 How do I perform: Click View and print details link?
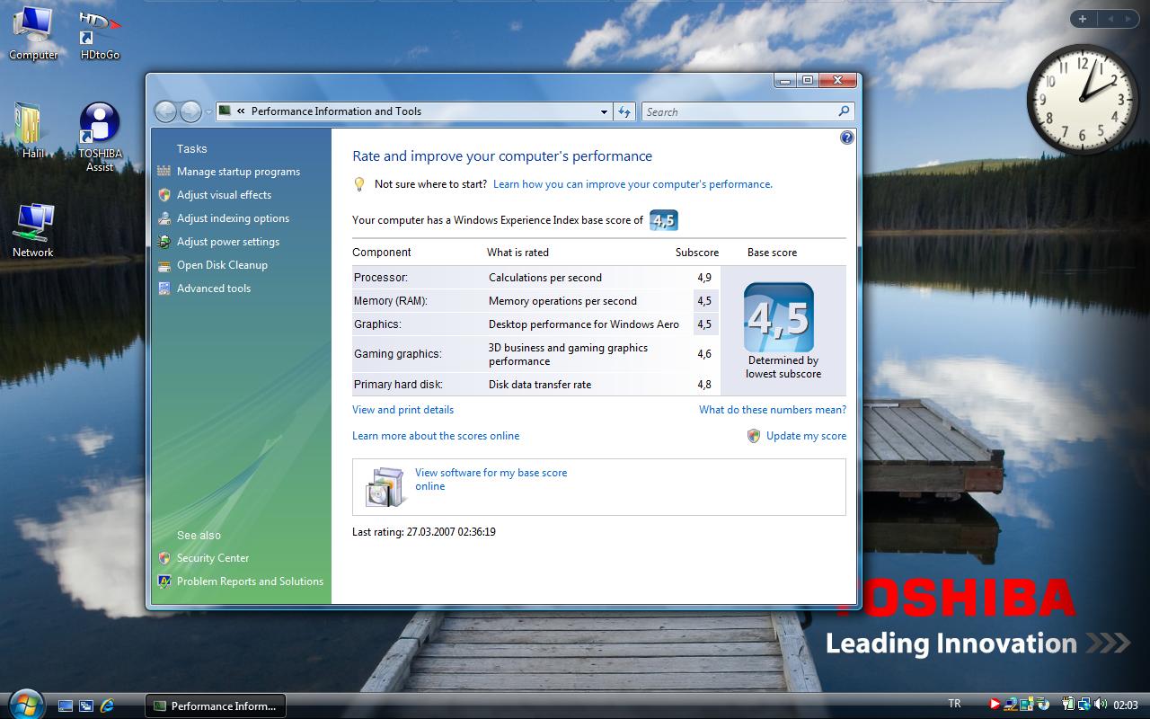click(x=402, y=410)
